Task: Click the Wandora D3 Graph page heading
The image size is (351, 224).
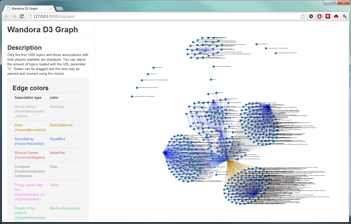Action: pos(43,29)
